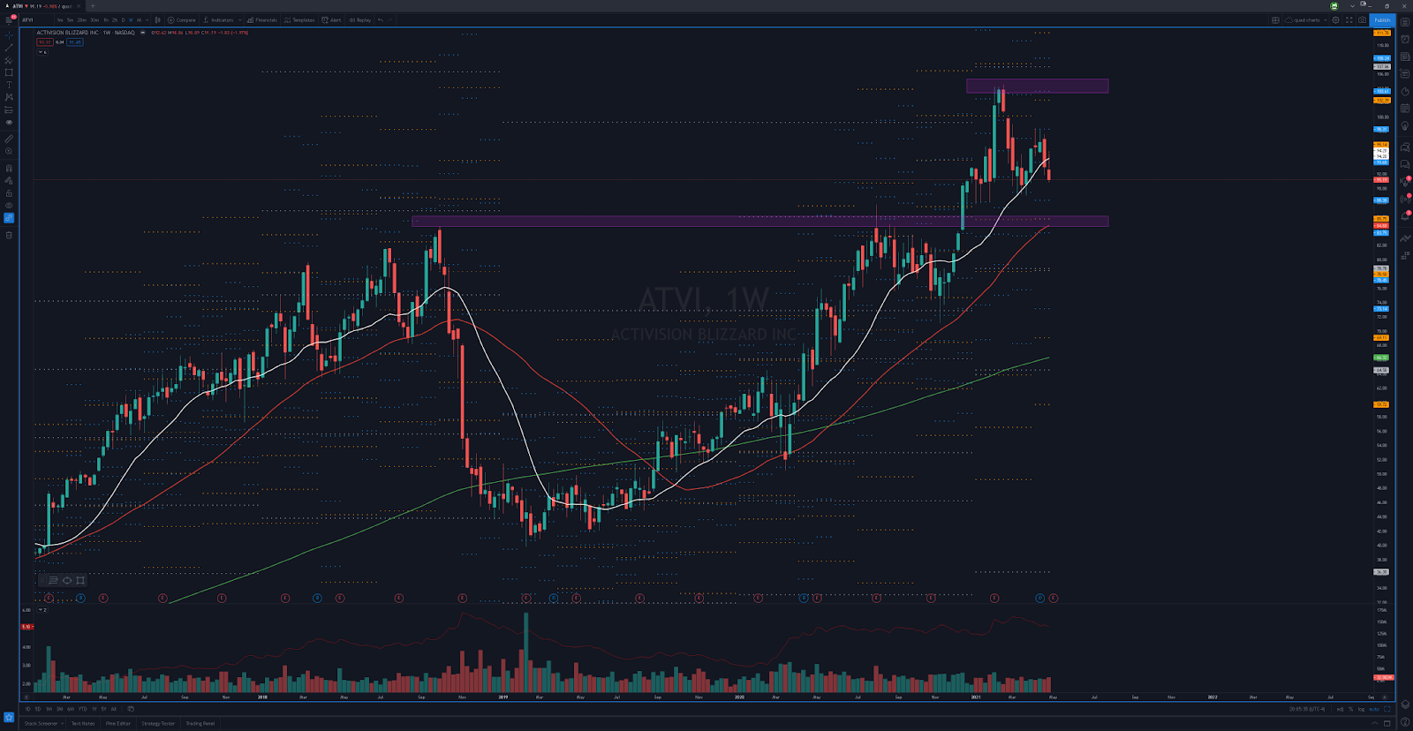Click the Publish button
The height and width of the screenshot is (731, 1413).
tap(1382, 19)
